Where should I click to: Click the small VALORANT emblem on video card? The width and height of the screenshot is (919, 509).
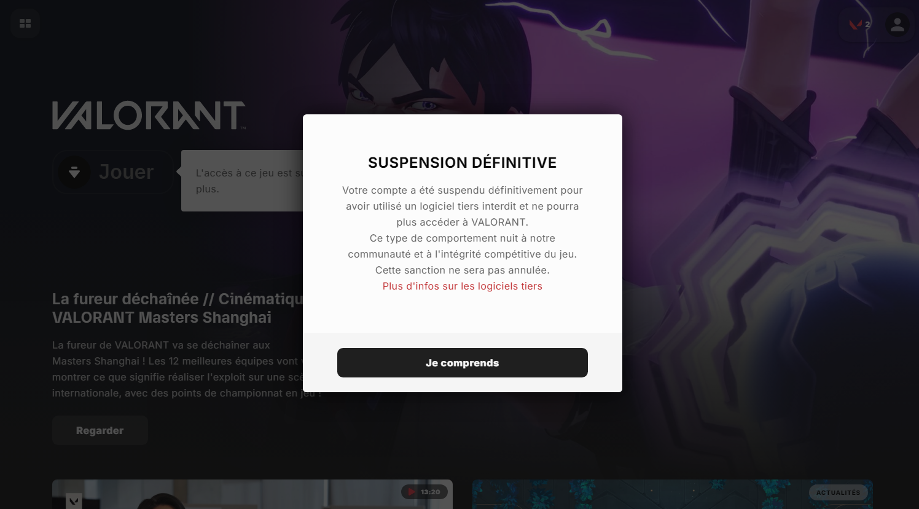(74, 501)
